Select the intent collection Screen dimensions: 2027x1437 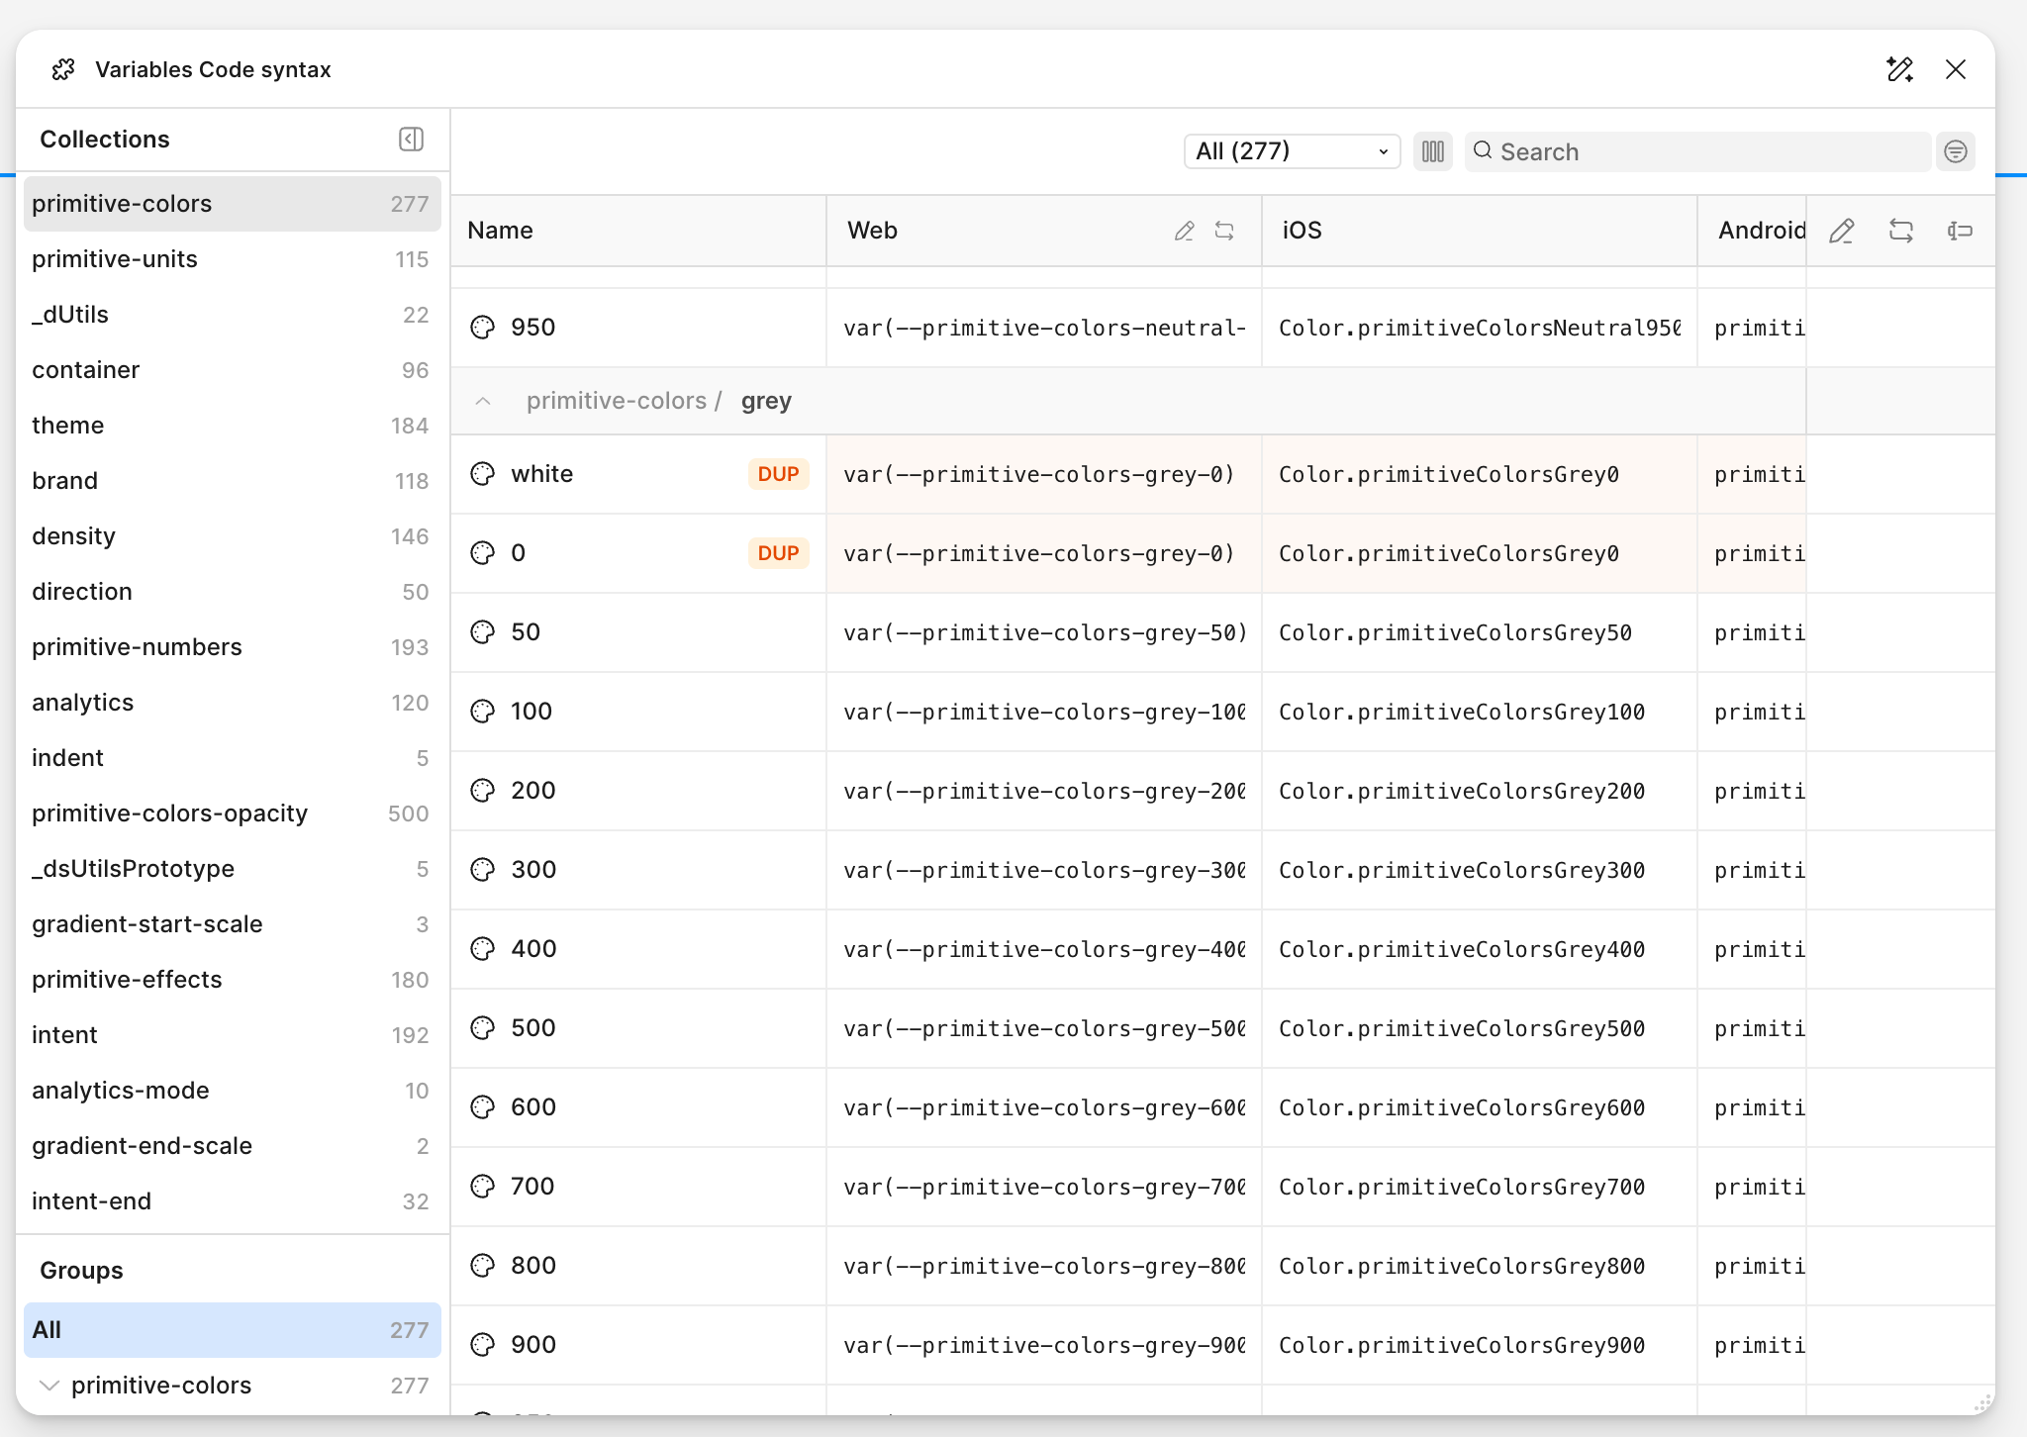pos(233,1035)
